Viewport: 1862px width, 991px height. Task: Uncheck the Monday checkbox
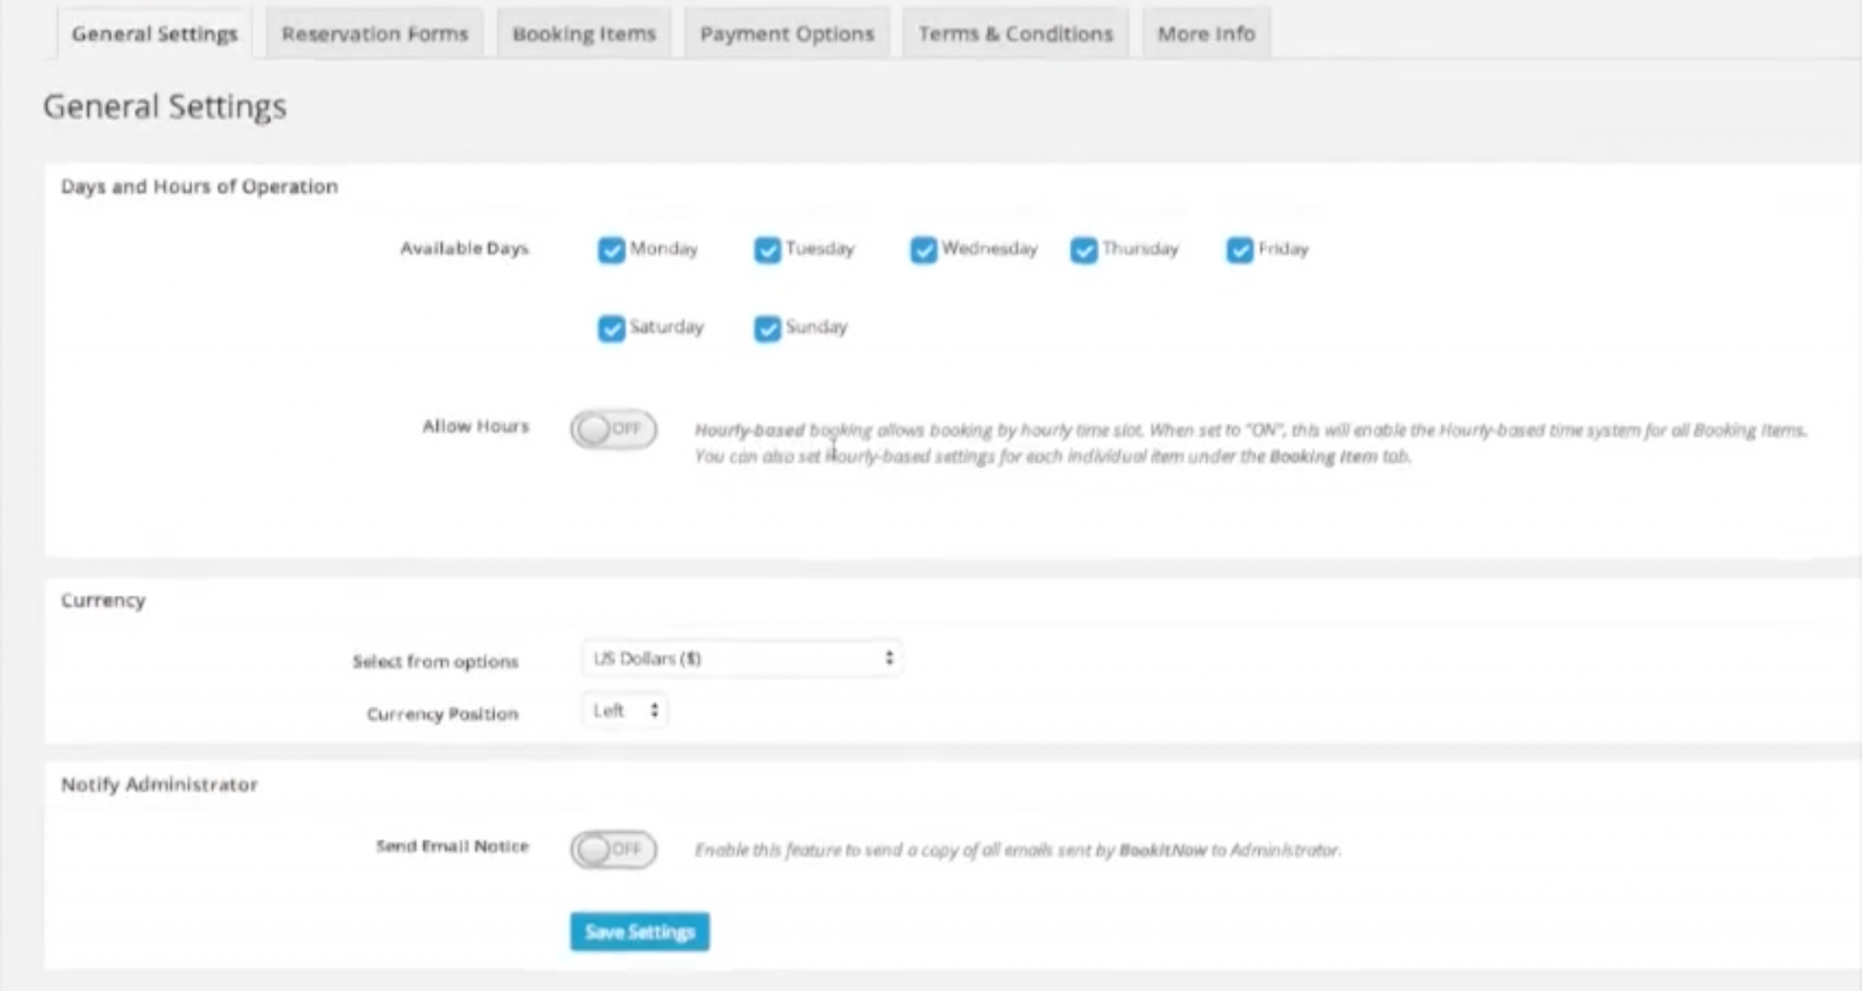(611, 250)
